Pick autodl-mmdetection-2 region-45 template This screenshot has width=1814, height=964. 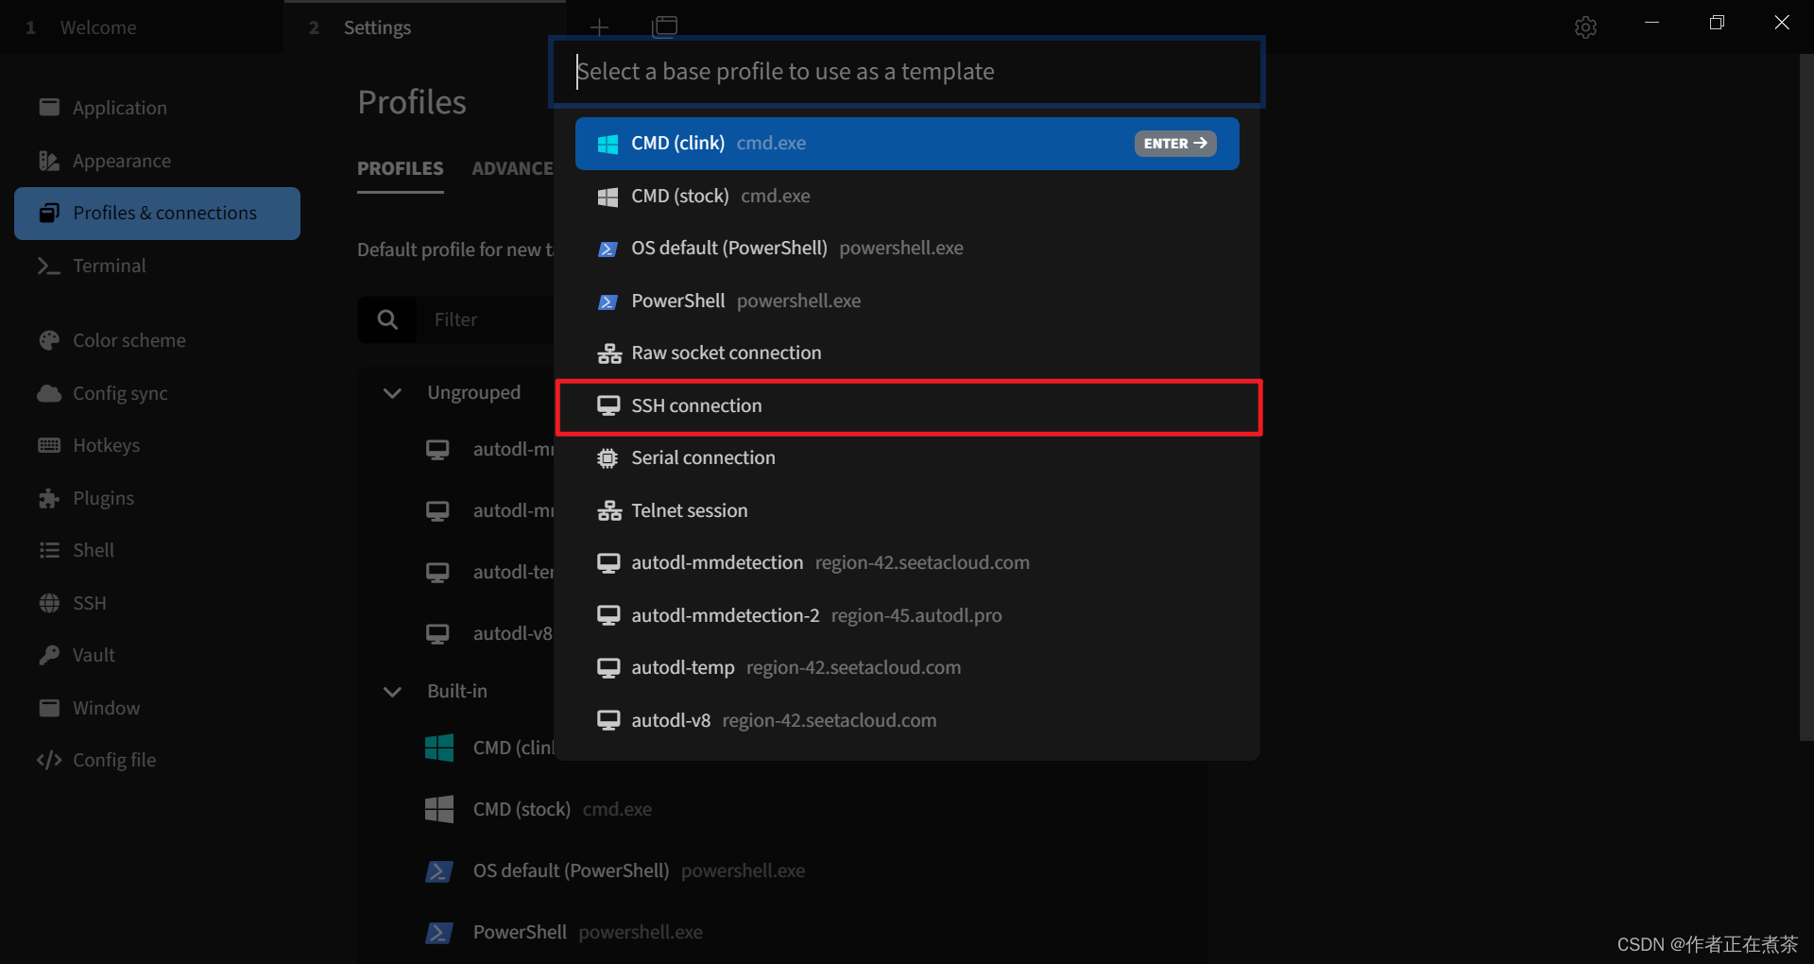907,615
